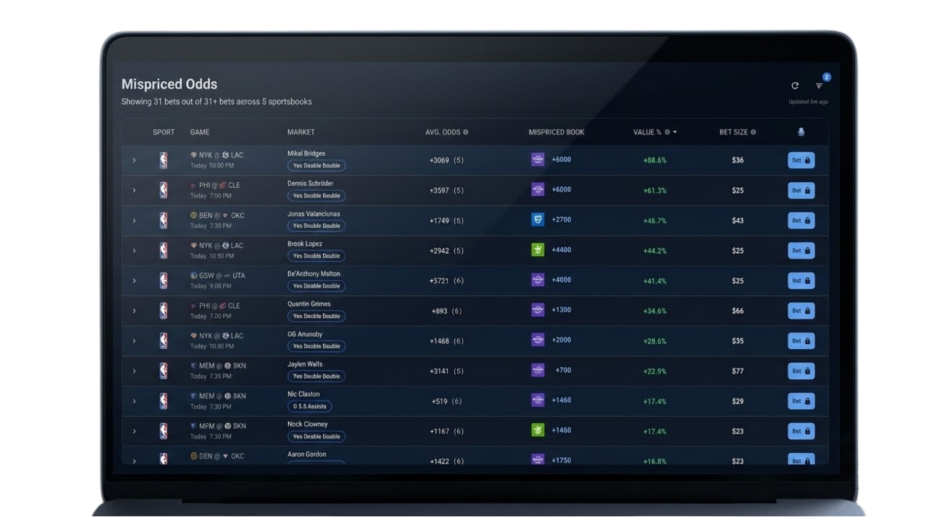
Task: Click the NBA logo in Jaylen Wells row
Action: 164,370
